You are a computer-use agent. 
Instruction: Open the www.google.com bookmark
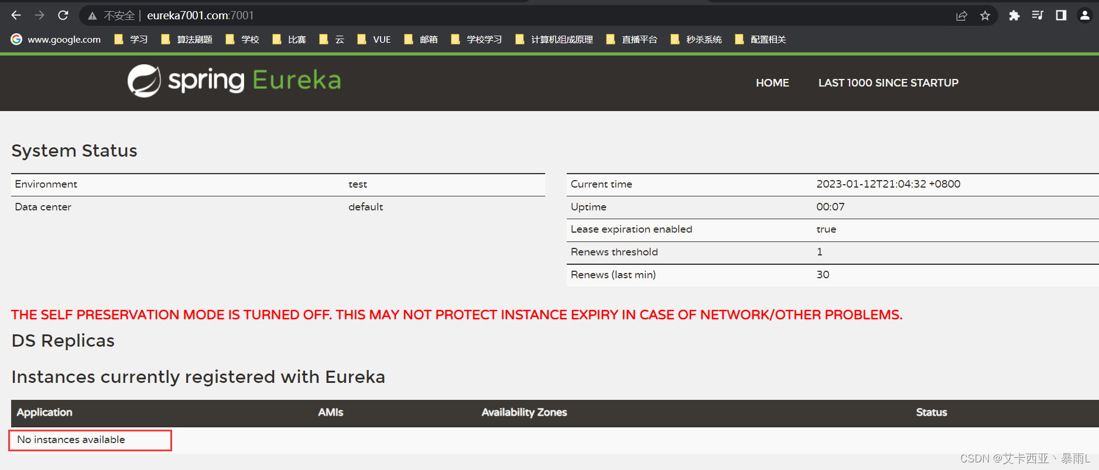coord(56,39)
